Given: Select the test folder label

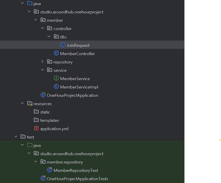Looking at the screenshot, I should pyautogui.click(x=30, y=137).
